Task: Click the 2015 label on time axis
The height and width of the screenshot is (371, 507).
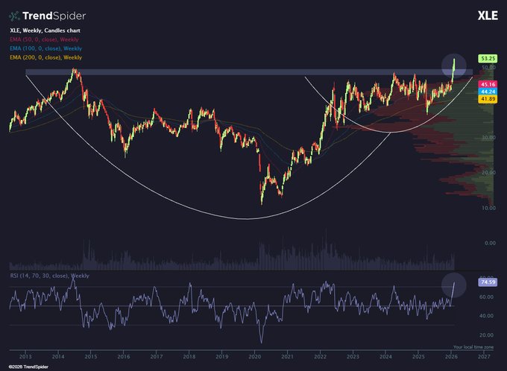Action: pyautogui.click(x=91, y=356)
